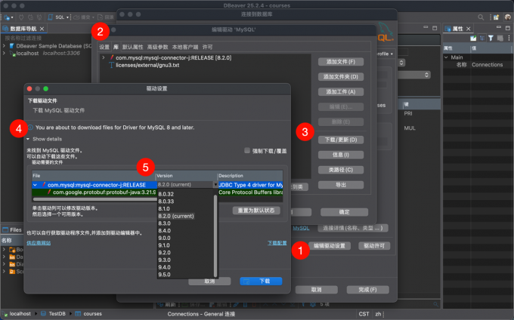This screenshot has height=320, width=514.
Task: Click 取消 in the 驱动设置 dialog
Action: pos(209,281)
